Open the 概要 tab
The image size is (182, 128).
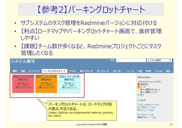click(x=15, y=71)
